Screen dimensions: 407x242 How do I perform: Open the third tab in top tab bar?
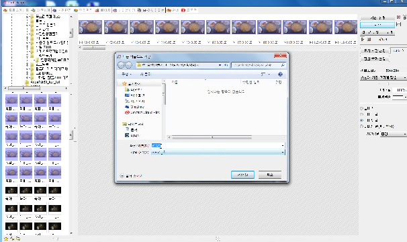pyautogui.click(x=62, y=10)
